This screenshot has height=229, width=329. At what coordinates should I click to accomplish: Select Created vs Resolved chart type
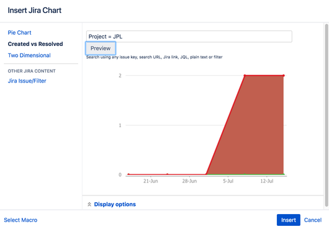coord(35,44)
